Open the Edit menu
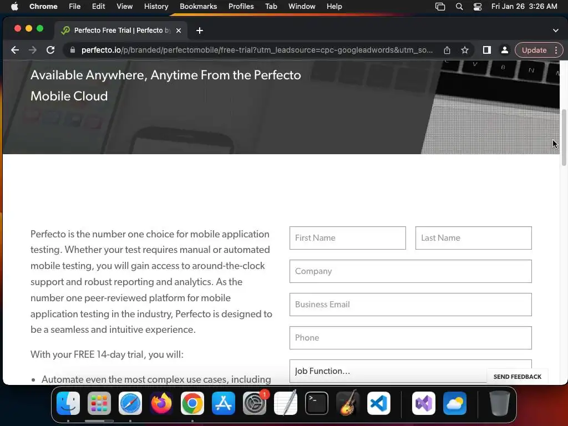Viewport: 568px width, 426px height. click(x=98, y=6)
